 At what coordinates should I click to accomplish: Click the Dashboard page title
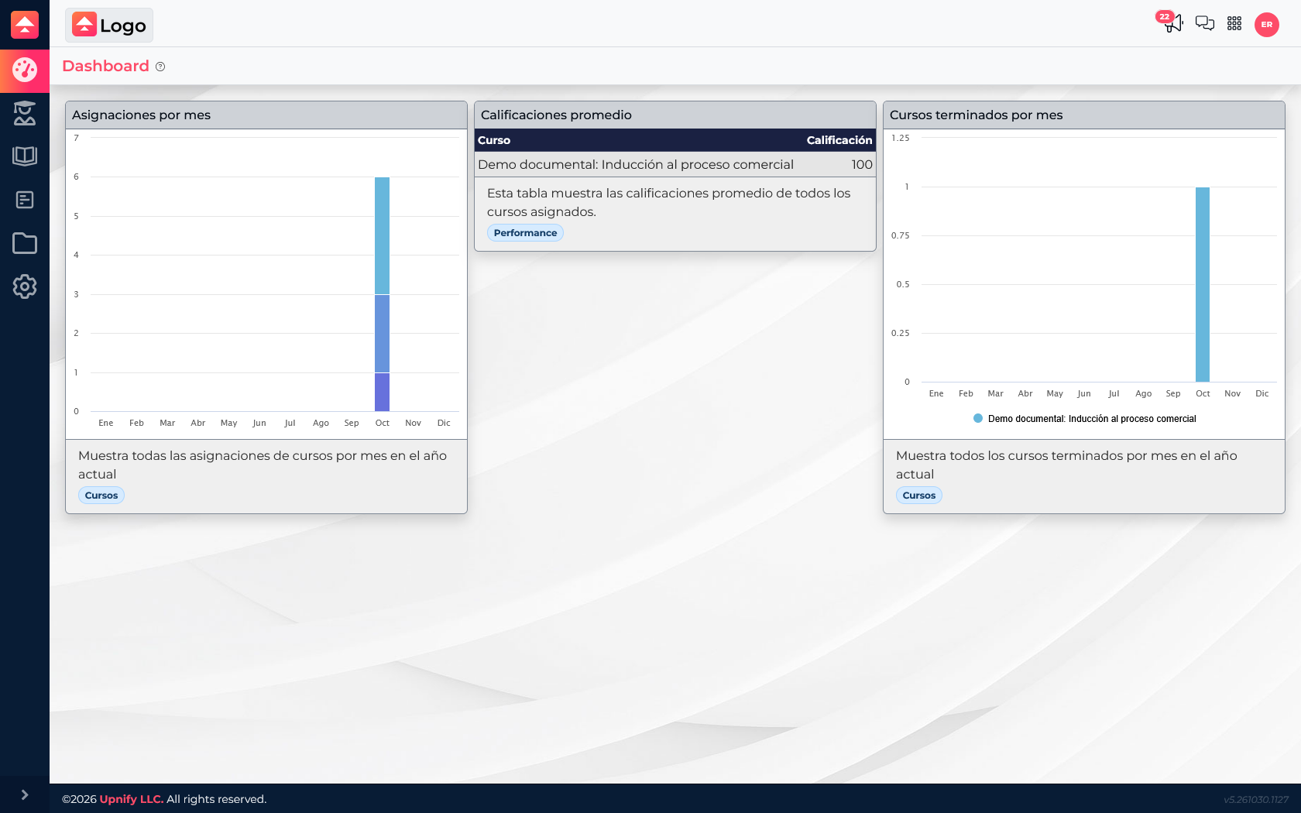(x=105, y=66)
